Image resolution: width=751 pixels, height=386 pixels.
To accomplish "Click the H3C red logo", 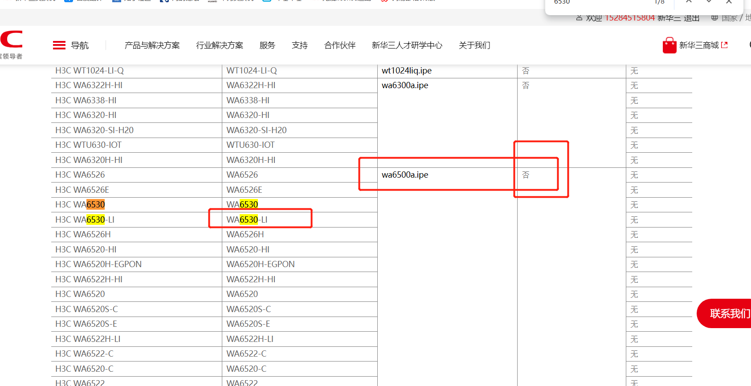I will [11, 39].
